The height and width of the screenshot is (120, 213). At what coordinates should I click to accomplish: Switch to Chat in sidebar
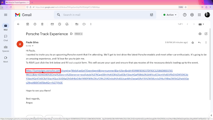(6, 37)
